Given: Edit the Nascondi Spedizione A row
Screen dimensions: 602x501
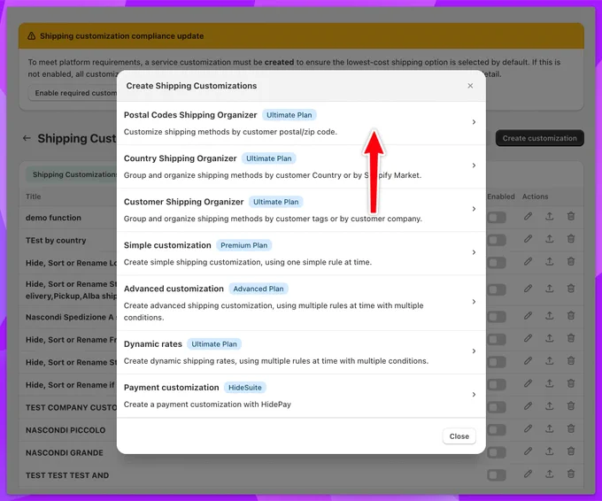Looking at the screenshot, I should tap(528, 316).
